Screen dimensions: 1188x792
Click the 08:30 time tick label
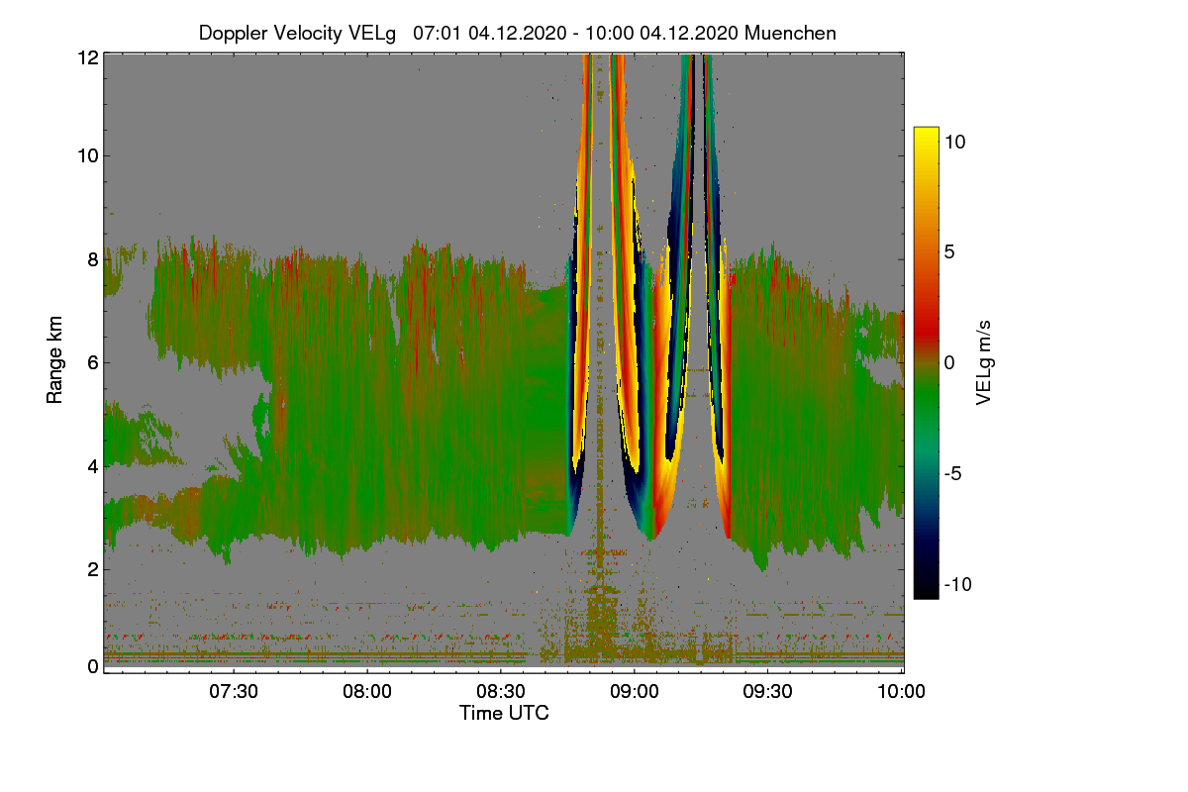[x=503, y=693]
